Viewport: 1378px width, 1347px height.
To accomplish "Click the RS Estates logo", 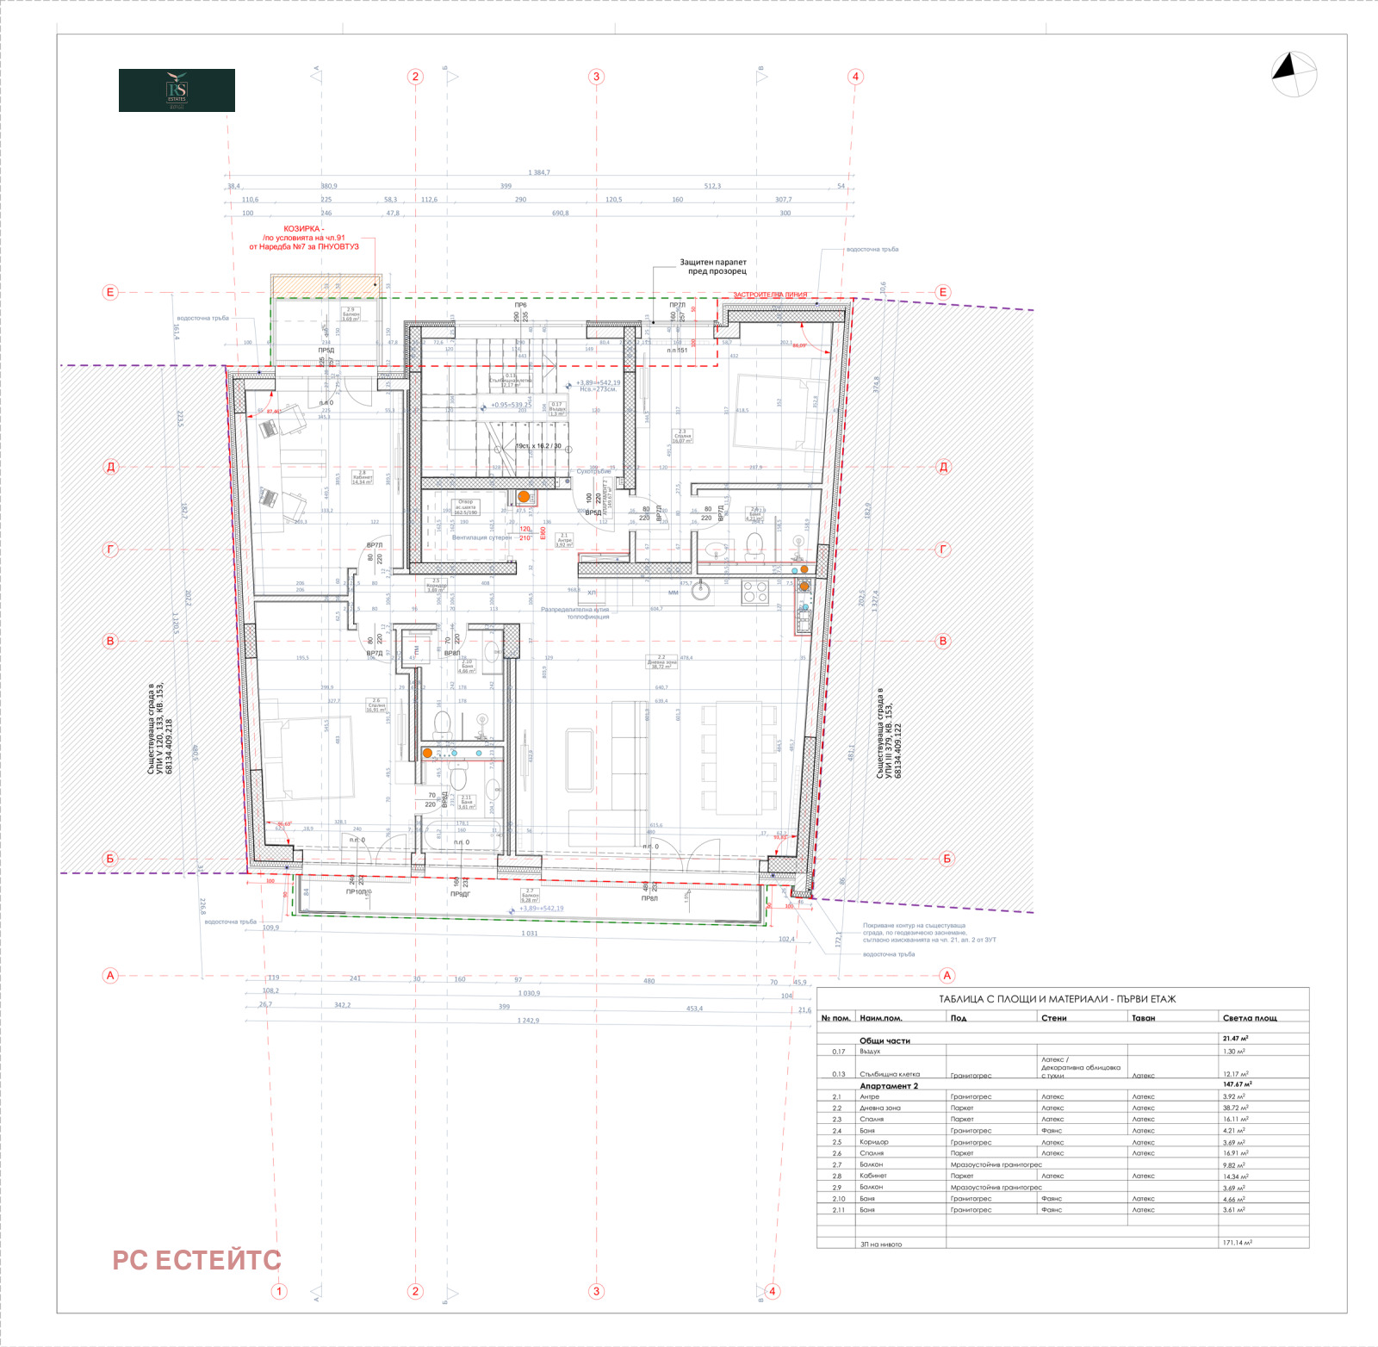I will click(x=177, y=90).
